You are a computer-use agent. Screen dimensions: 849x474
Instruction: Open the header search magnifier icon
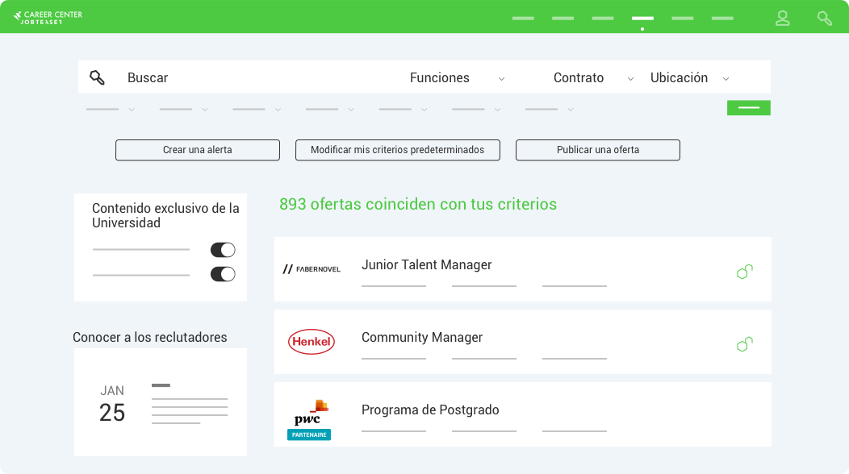pos(824,19)
